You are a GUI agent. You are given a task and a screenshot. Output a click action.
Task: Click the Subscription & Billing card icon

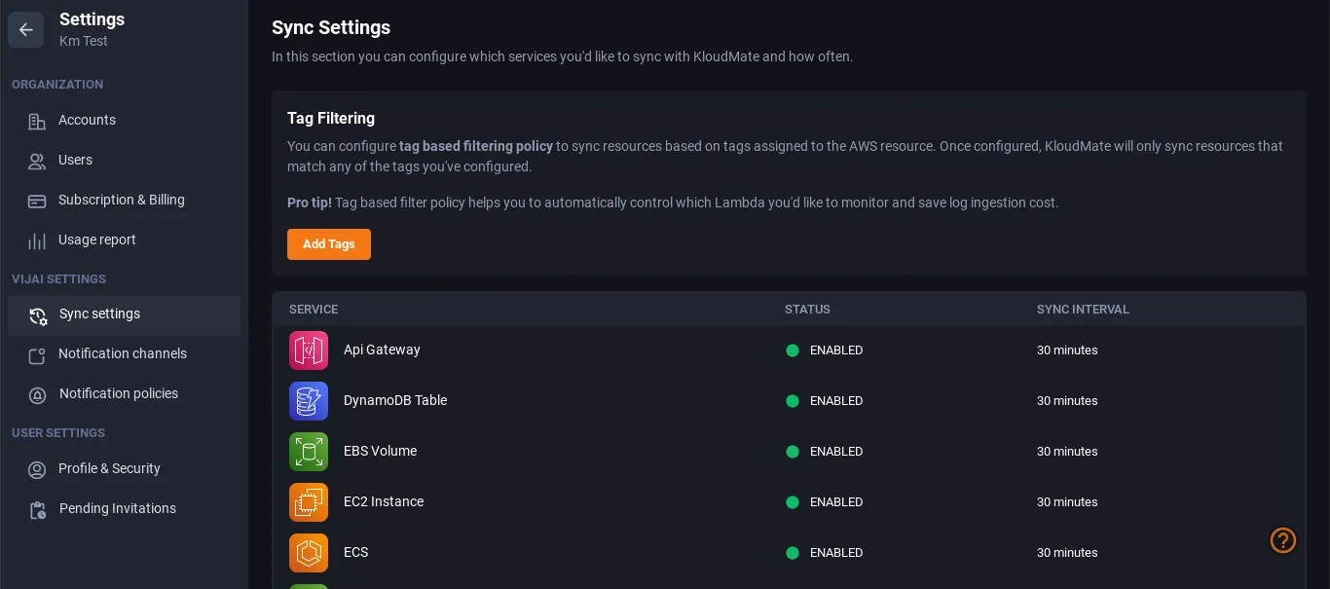[37, 201]
